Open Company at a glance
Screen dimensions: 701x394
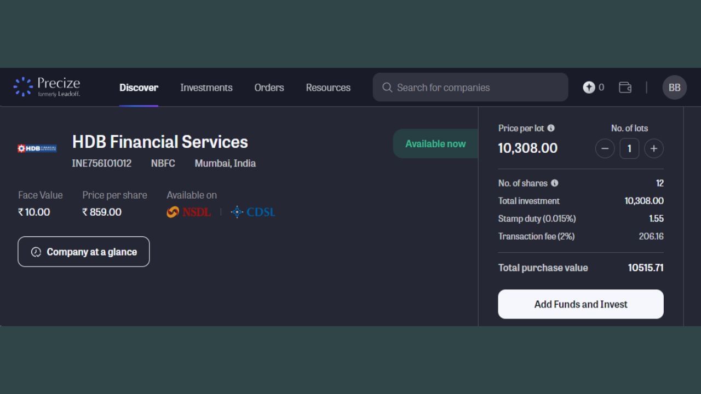84,252
